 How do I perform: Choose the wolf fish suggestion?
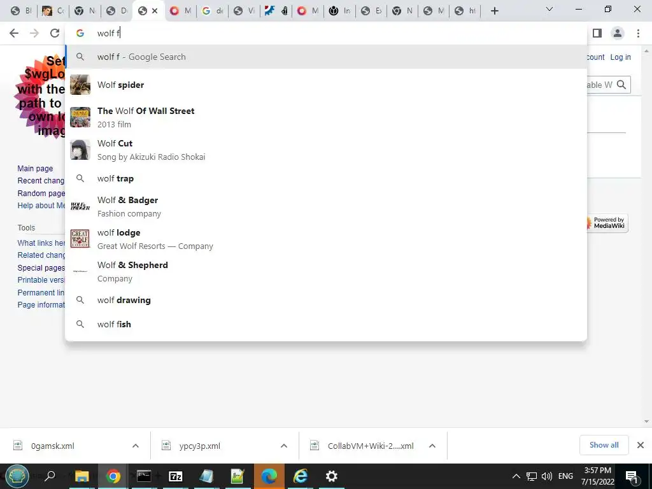327,324
